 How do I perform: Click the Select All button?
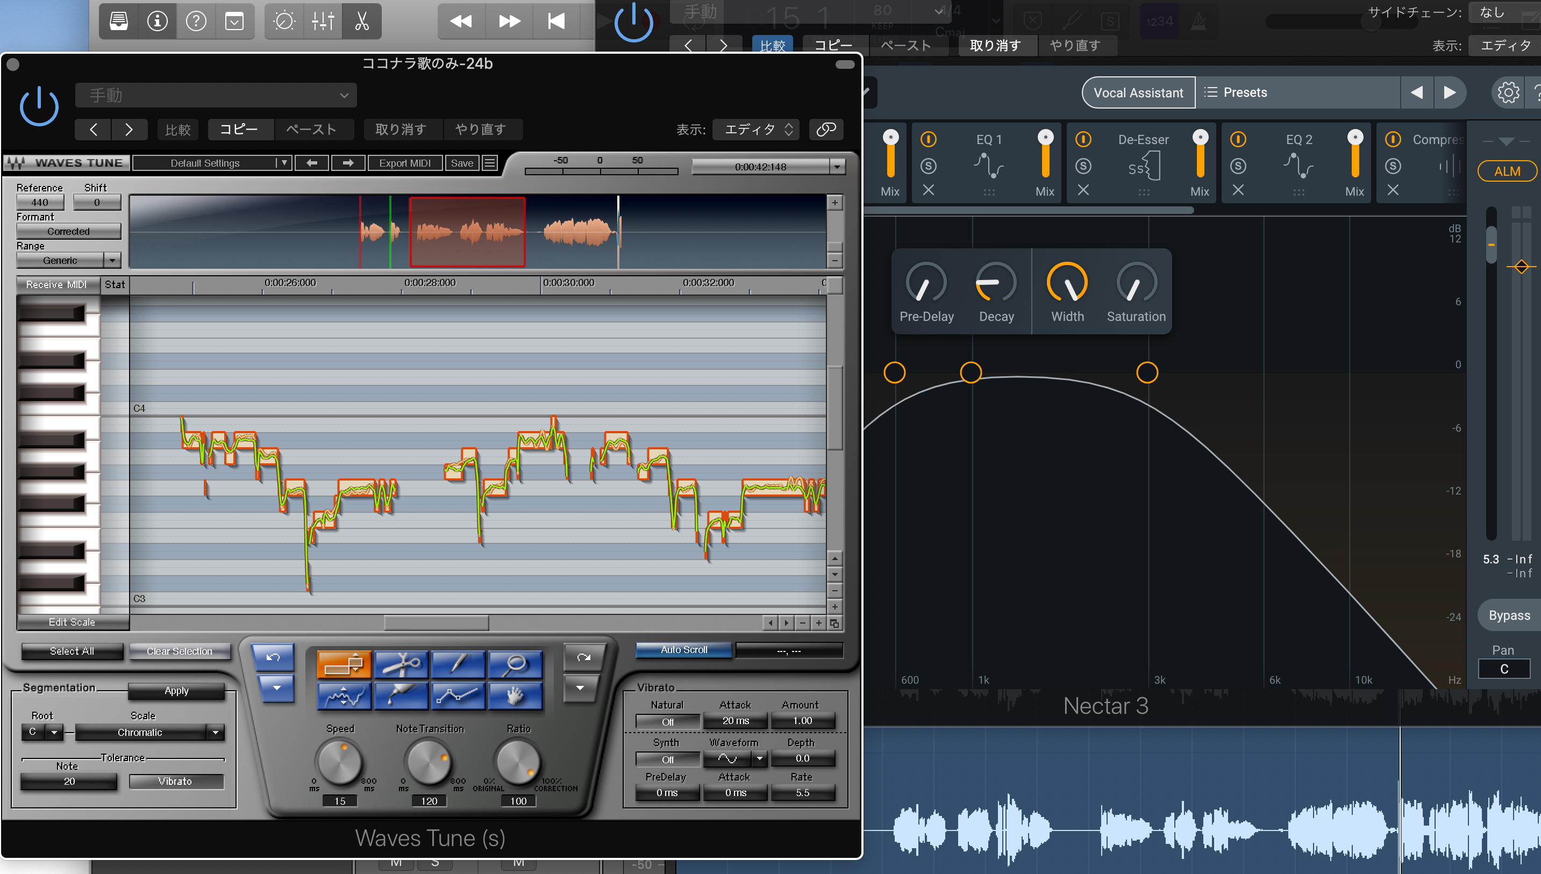click(72, 651)
